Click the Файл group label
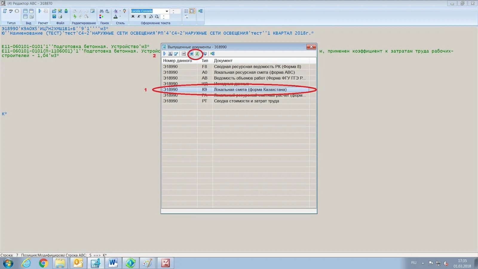Viewport: 478px width, 269px height. pos(60,23)
